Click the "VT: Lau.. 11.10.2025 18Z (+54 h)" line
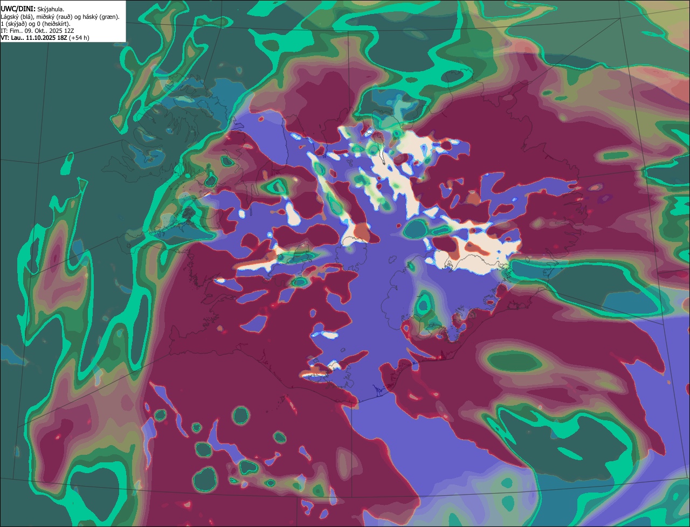 [45, 38]
